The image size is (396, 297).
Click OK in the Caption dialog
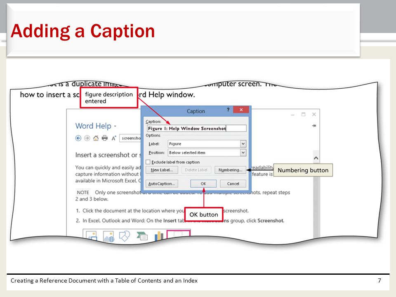[203, 184]
